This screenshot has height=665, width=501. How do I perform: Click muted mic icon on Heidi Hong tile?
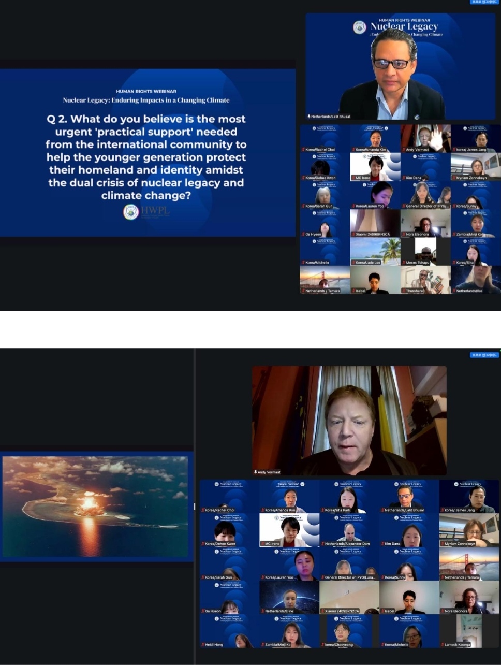pyautogui.click(x=203, y=645)
